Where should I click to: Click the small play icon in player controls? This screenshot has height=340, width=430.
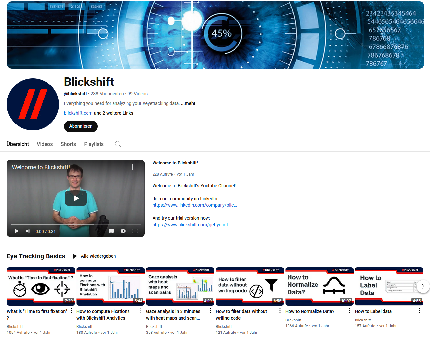16,231
